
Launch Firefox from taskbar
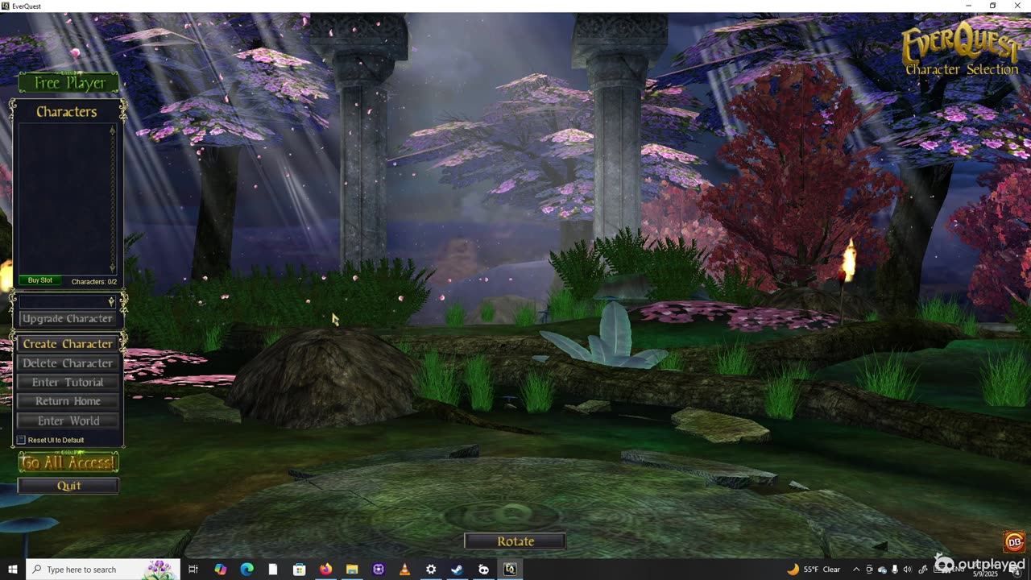(x=325, y=570)
